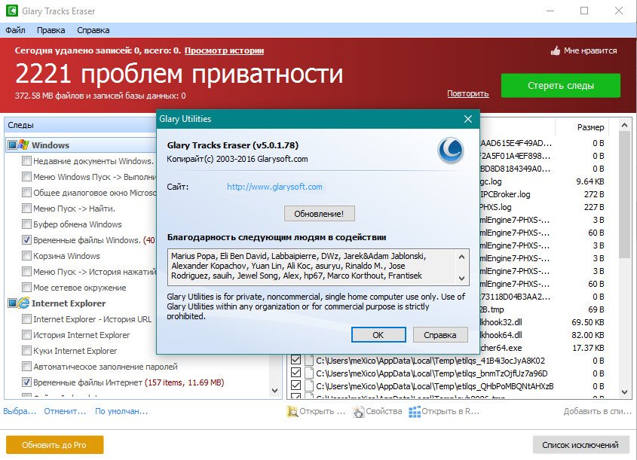Click down arrow of file list scrollbar
Image resolution: width=637 pixels, height=460 pixels.
[624, 391]
